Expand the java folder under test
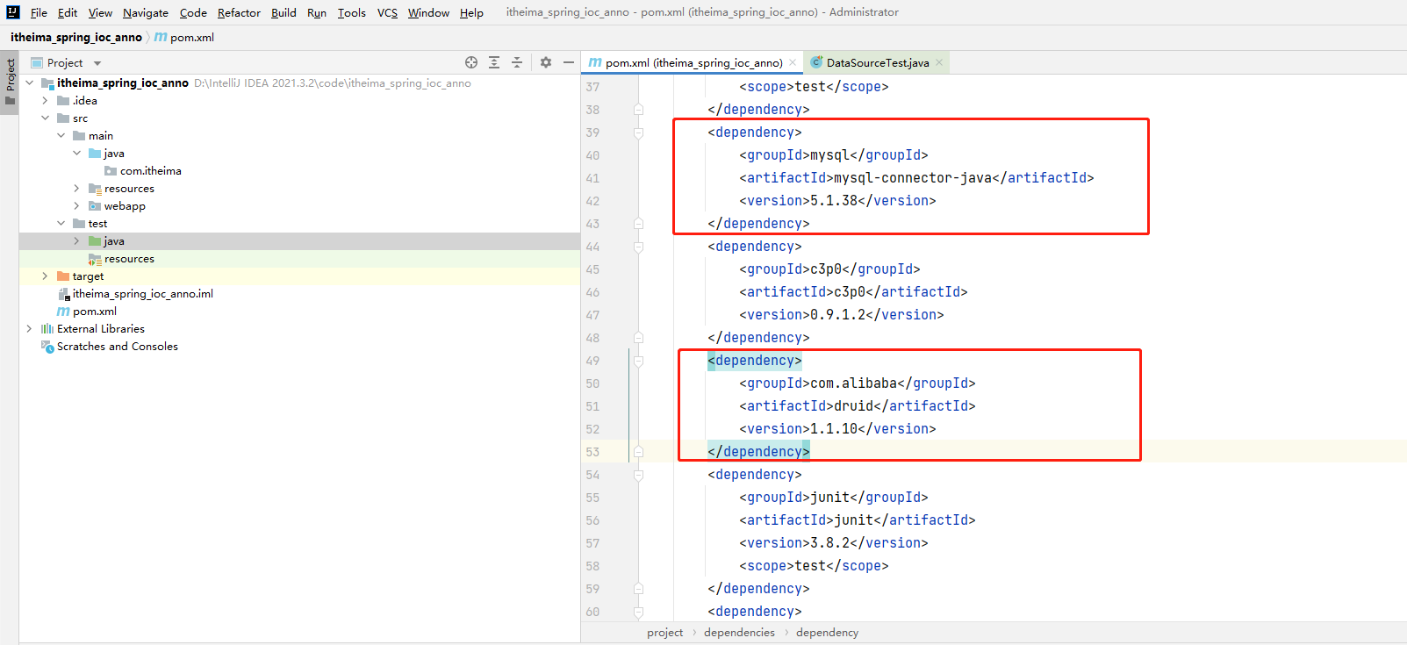 click(x=77, y=241)
